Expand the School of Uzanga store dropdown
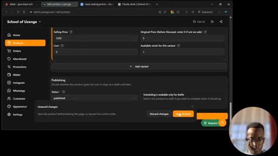The image size is (278, 156). pos(24,22)
